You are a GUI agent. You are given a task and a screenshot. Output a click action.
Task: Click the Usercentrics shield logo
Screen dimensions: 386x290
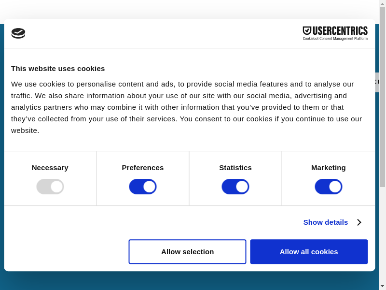click(x=307, y=30)
